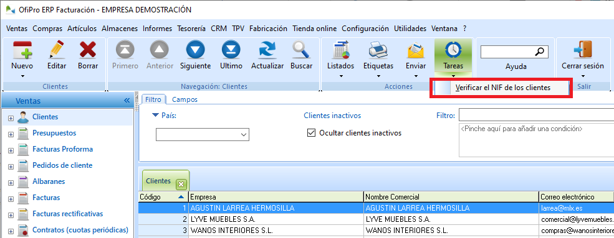614x238 pixels.
Task: Click the Presupuestos document icon
Action: [x=24, y=134]
